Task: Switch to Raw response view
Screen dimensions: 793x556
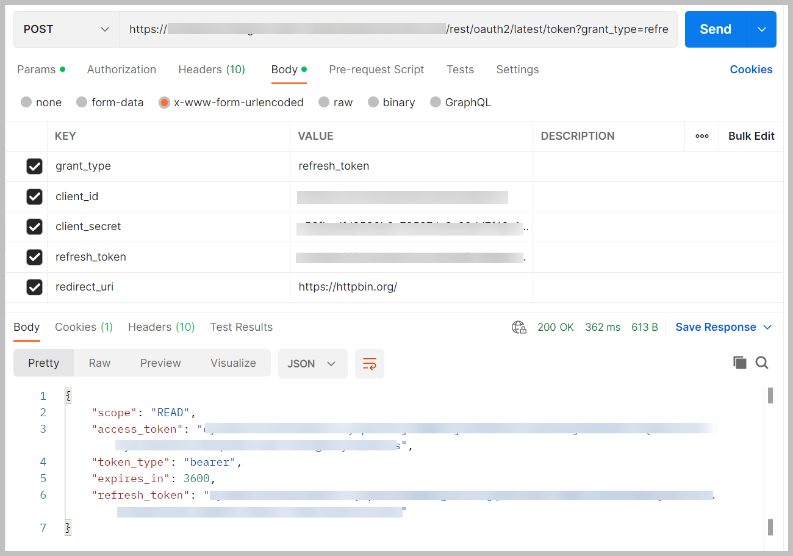Action: (99, 363)
